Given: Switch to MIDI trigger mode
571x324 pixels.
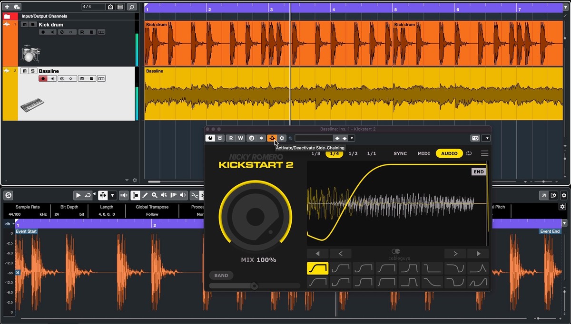Looking at the screenshot, I should coord(423,153).
